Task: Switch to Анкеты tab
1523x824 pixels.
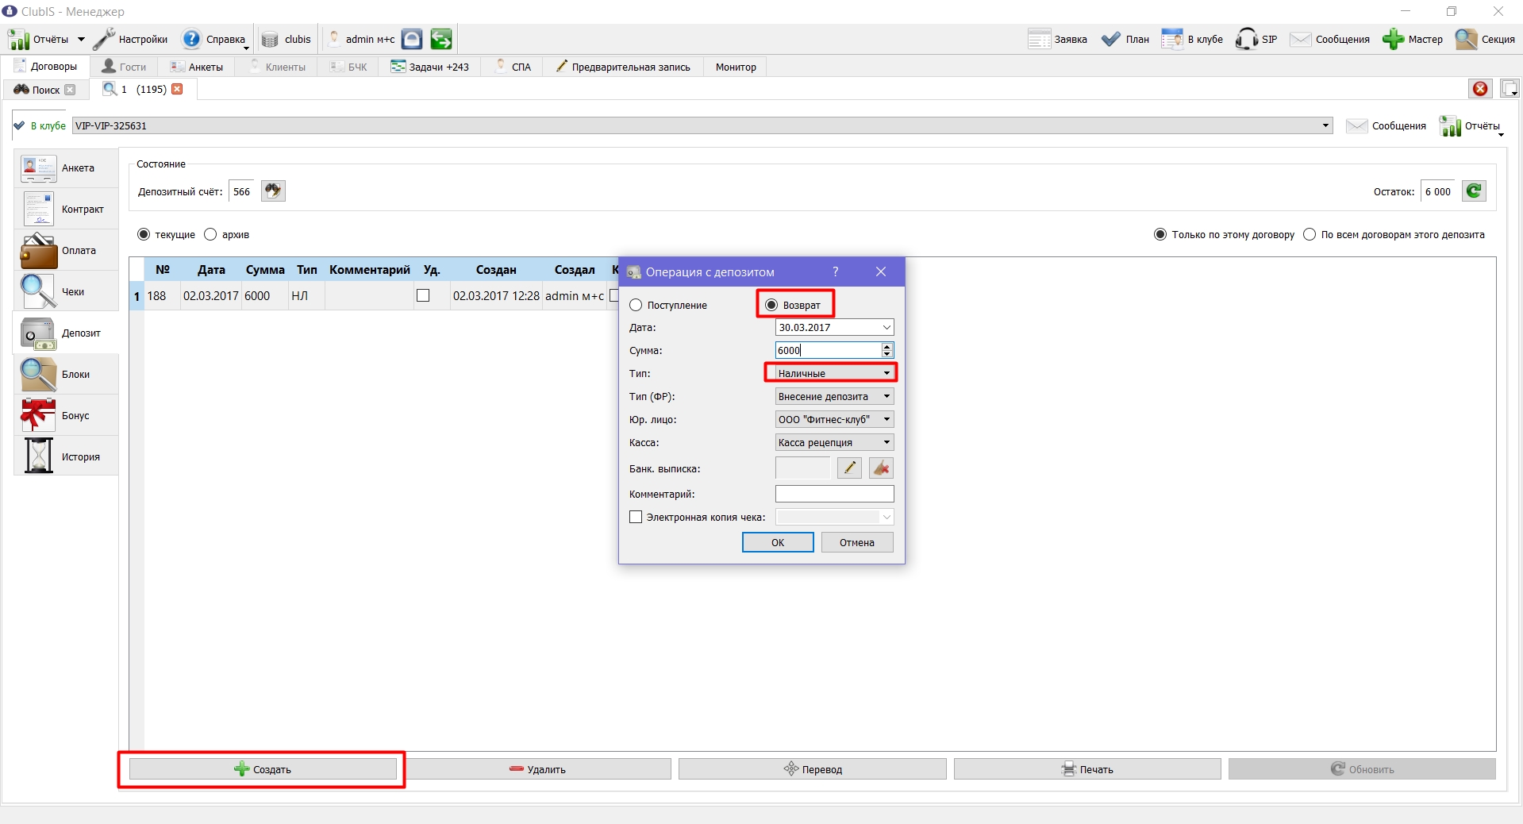Action: coord(197,67)
